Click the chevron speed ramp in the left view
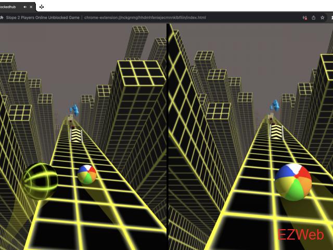Image resolution: width=333 pixels, height=250 pixels. click(x=76, y=134)
